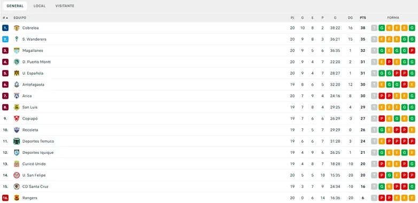Click the last green G badge for Cobreloa

point(412,28)
